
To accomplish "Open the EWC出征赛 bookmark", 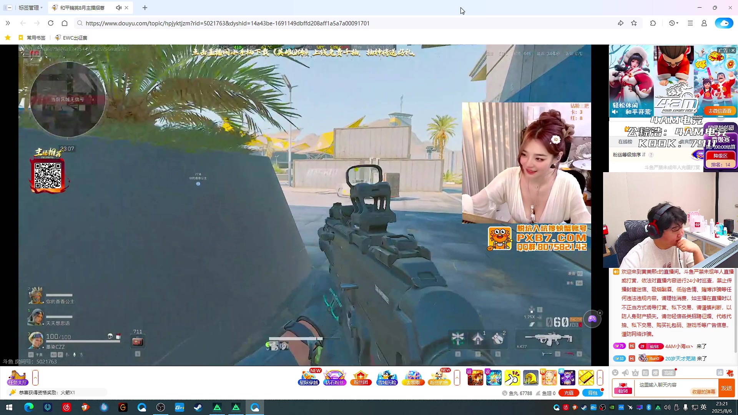I will tap(71, 38).
